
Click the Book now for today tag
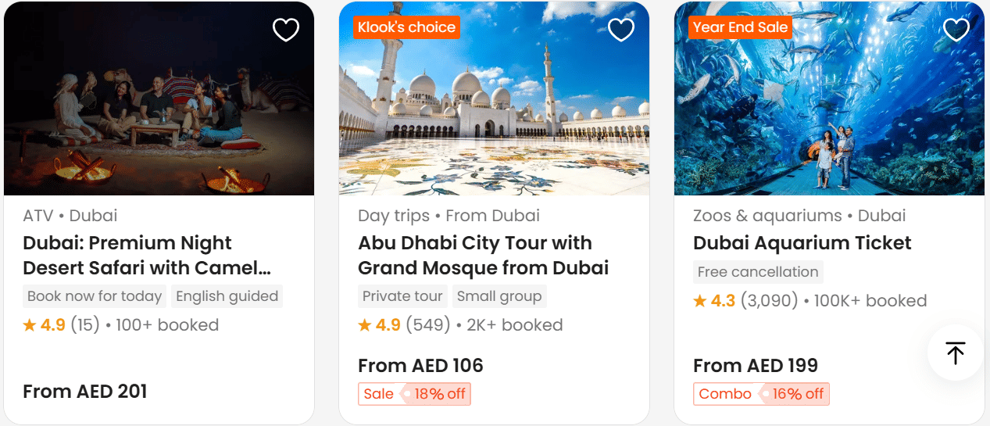[x=95, y=296]
